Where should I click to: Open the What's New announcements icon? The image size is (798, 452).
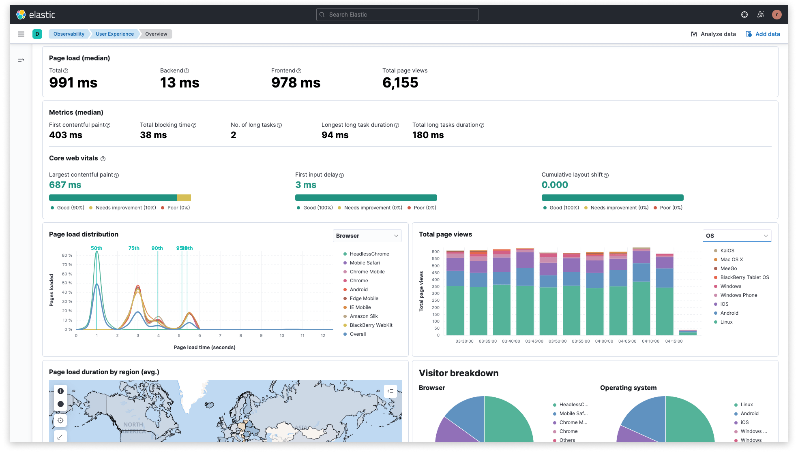[x=761, y=14]
